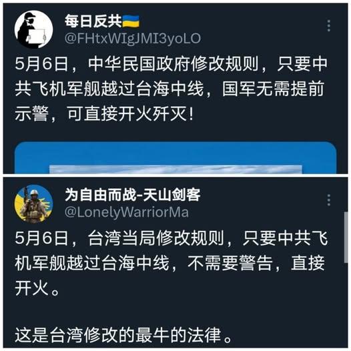Click the text 开火。 in the second post

pos(37,288)
